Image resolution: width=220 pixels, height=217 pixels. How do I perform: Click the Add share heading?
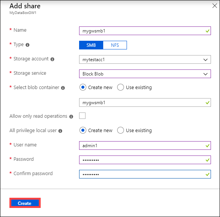pos(25,6)
